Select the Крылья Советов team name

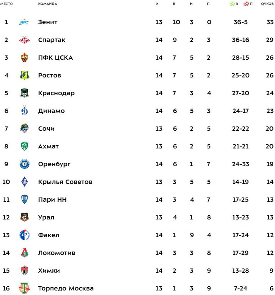(x=65, y=182)
